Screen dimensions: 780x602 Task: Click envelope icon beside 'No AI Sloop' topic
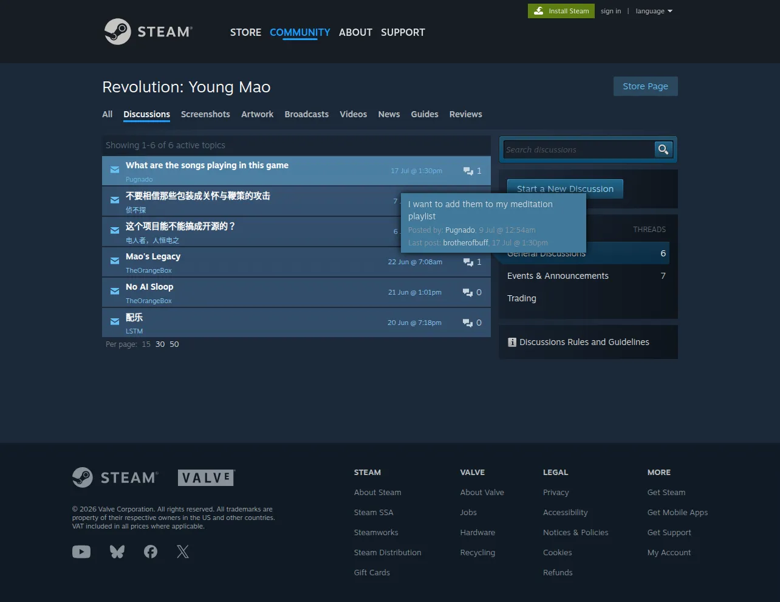(115, 292)
